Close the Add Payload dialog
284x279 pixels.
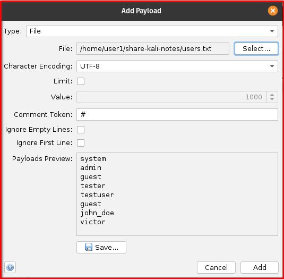pos(273,11)
